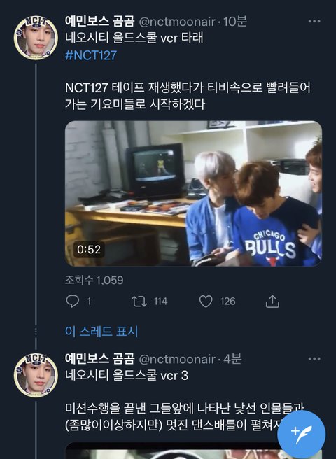Viewport: 336px width, 459px height.
Task: Open the second tweet's profile avatar
Action: (x=36, y=375)
